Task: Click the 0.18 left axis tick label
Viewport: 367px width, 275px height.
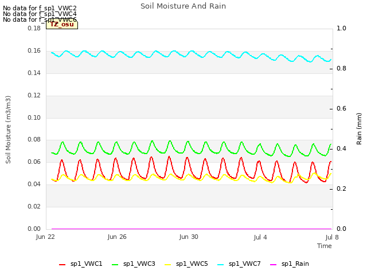Action: 34,28
